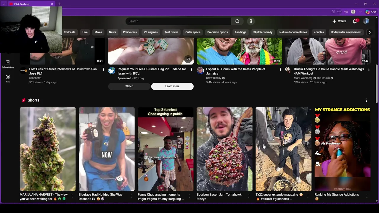This screenshot has width=379, height=213.
Task: Filter by Nature documentaries chip
Action: [293, 32]
